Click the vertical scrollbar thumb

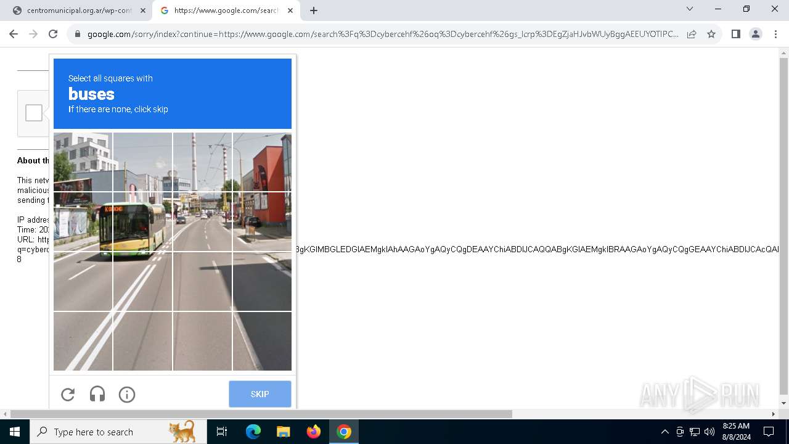coord(784,226)
